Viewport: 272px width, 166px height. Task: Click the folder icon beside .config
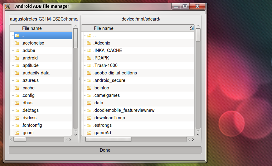click(x=17, y=96)
